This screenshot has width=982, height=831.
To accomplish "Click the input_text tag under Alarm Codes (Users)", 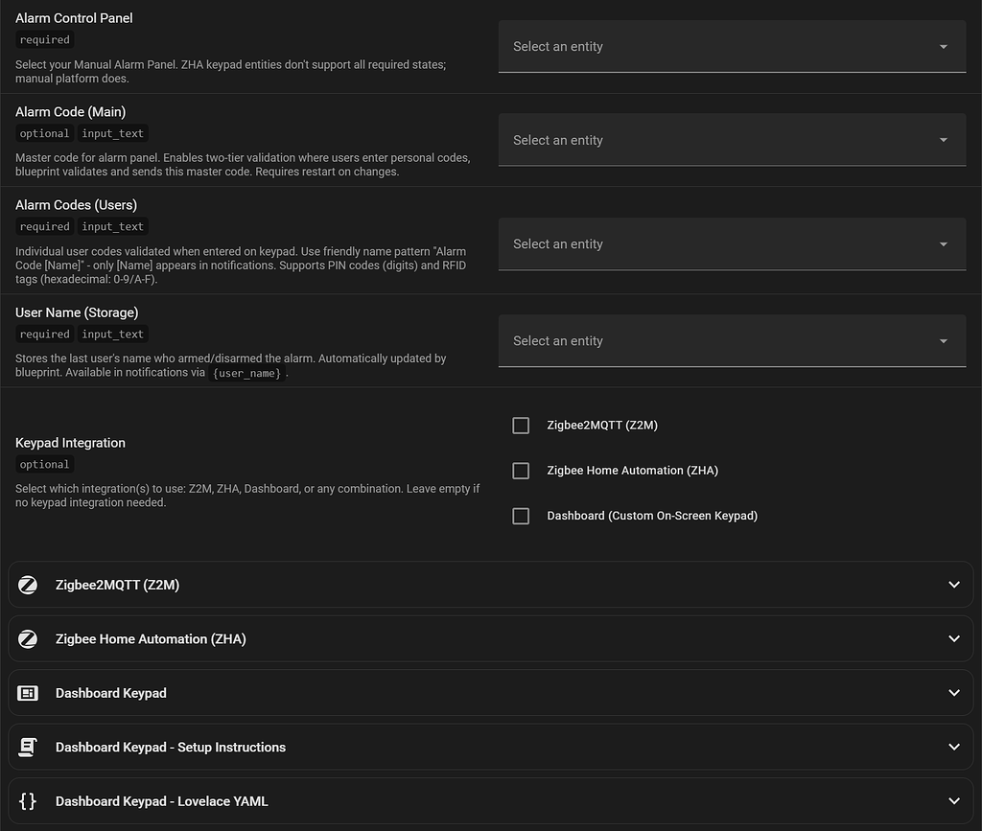I will pos(112,226).
